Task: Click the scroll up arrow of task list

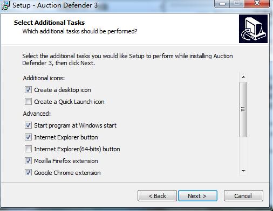Action: click(x=243, y=77)
